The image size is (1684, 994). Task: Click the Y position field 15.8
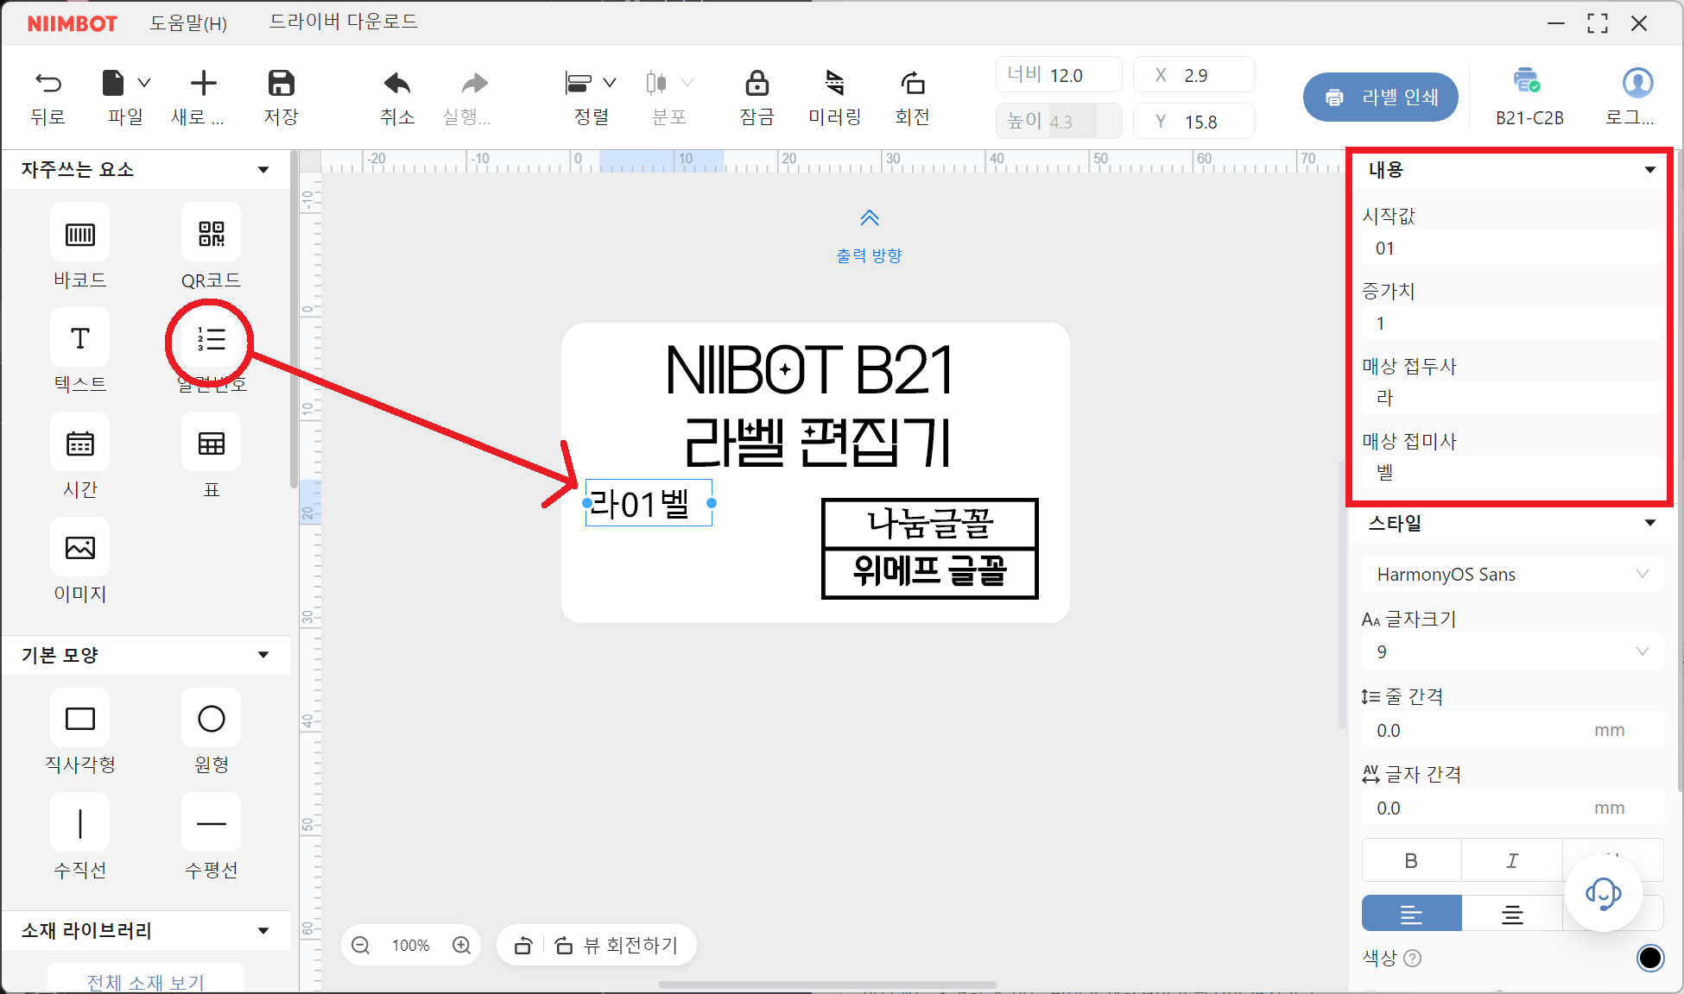coord(1193,122)
